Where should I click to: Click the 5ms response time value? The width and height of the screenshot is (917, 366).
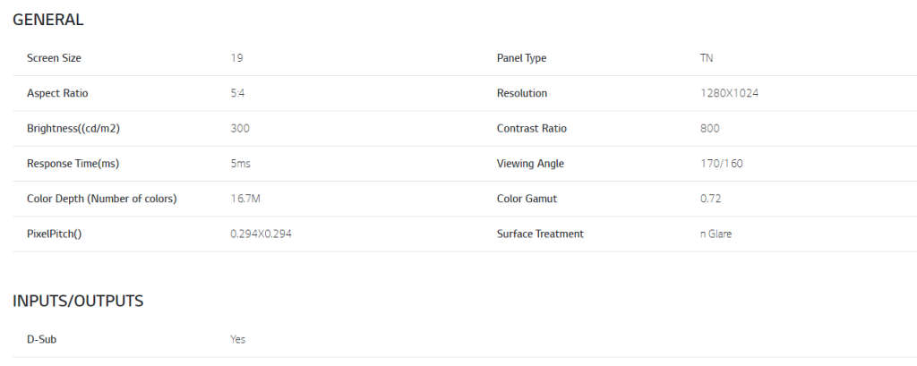point(241,164)
